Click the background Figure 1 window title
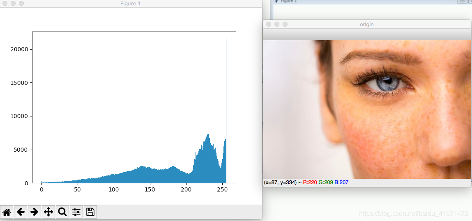This screenshot has width=472, height=221. click(289, 1)
